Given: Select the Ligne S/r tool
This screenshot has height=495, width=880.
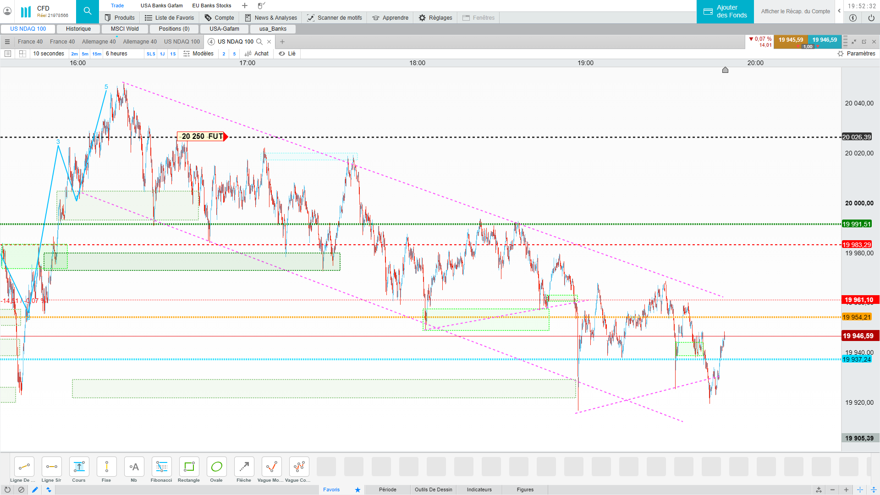Looking at the screenshot, I should pyautogui.click(x=51, y=467).
